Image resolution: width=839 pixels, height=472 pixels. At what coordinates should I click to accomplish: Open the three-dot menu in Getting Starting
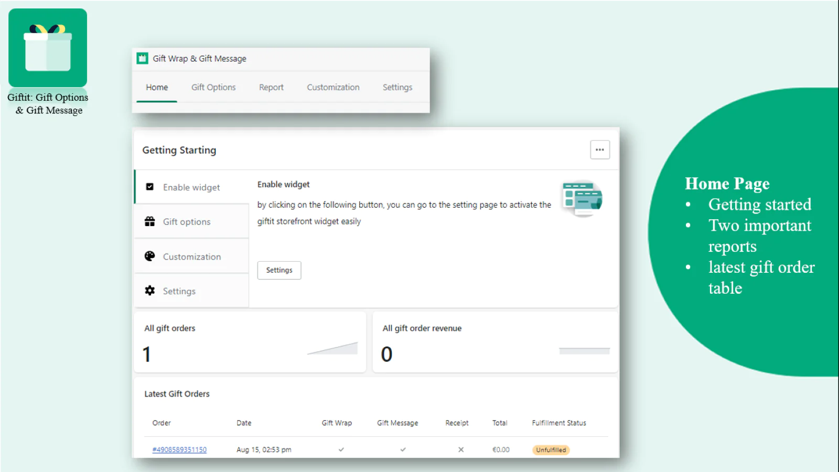coord(600,149)
